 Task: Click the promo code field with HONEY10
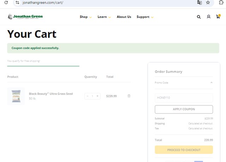184,98
